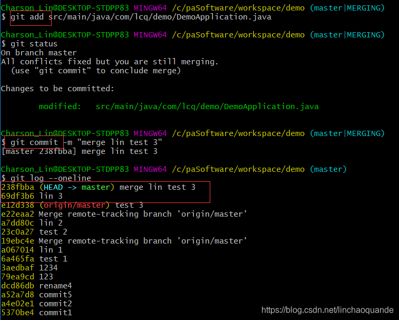Select 'On branch master' output line
Viewport: 399px width, 320px height.
click(38, 53)
